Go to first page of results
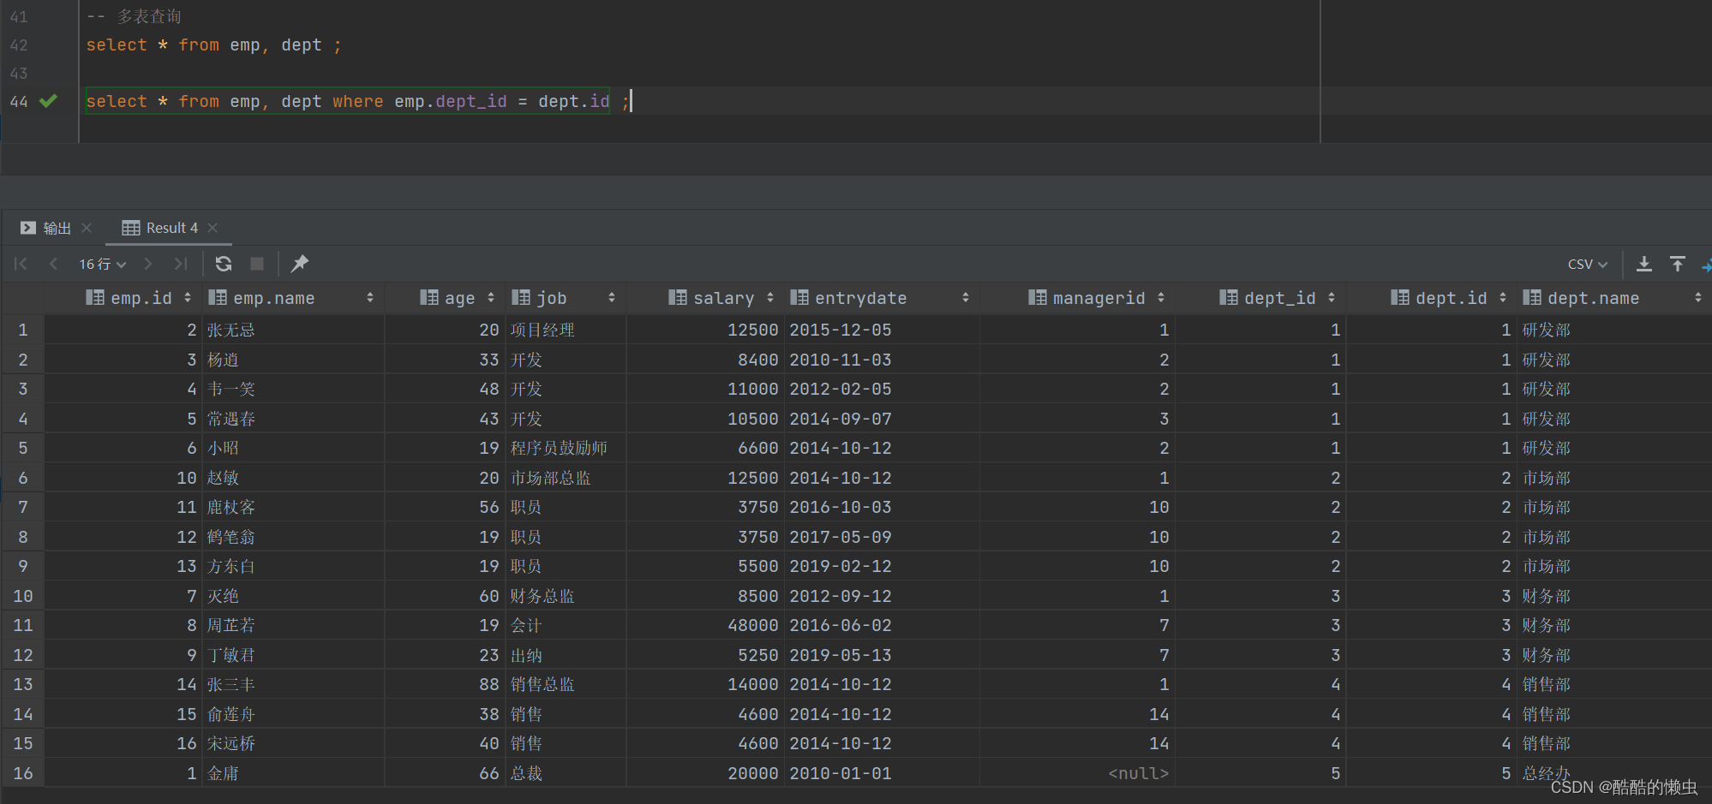Viewport: 1712px width, 804px height. [x=21, y=265]
